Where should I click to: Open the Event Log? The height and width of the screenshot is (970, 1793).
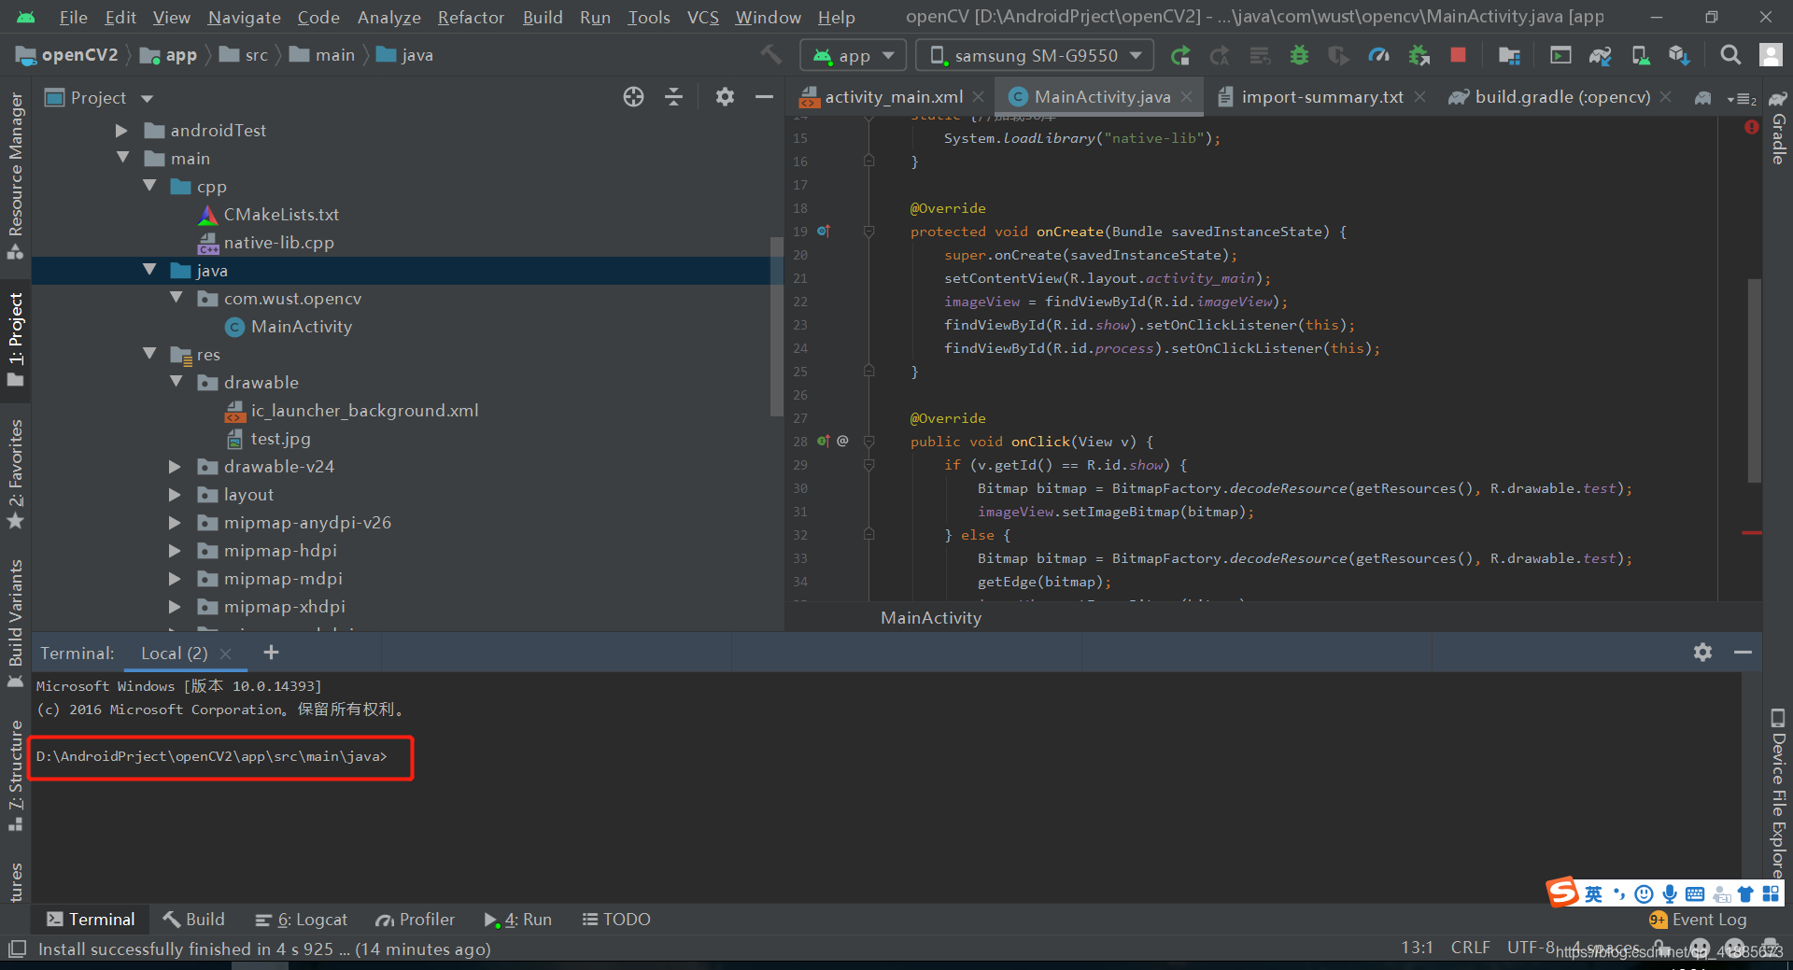(x=1698, y=920)
